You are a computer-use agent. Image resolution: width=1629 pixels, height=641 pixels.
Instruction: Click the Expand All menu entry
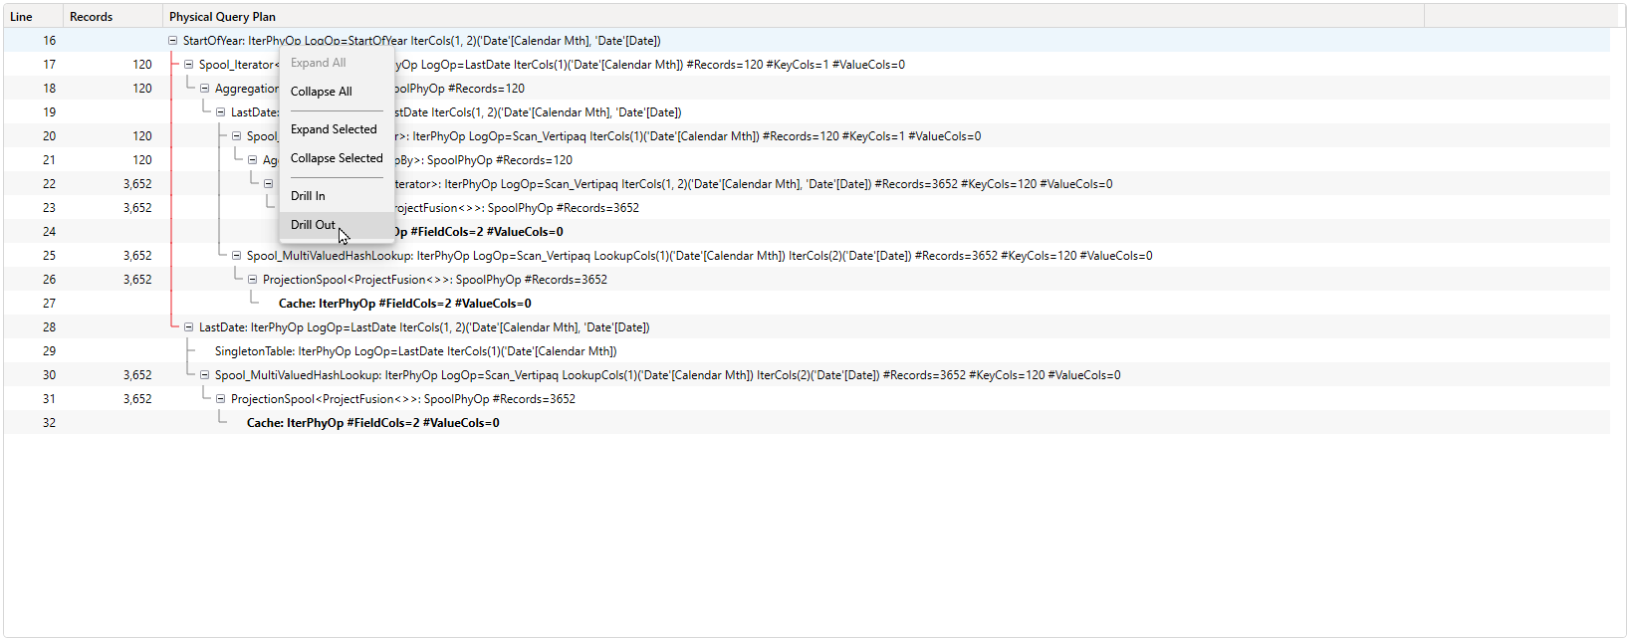point(318,63)
